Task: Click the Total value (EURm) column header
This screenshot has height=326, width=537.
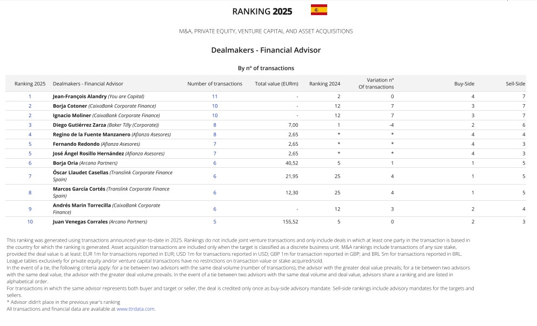Action: click(x=276, y=84)
